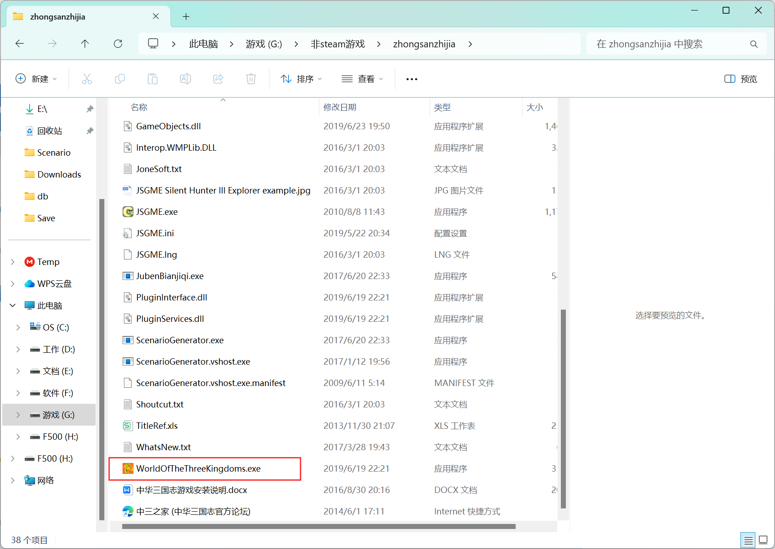Screen dimensions: 775x549
Task: Click the file list horizontal scrollbar
Action: pos(319,526)
